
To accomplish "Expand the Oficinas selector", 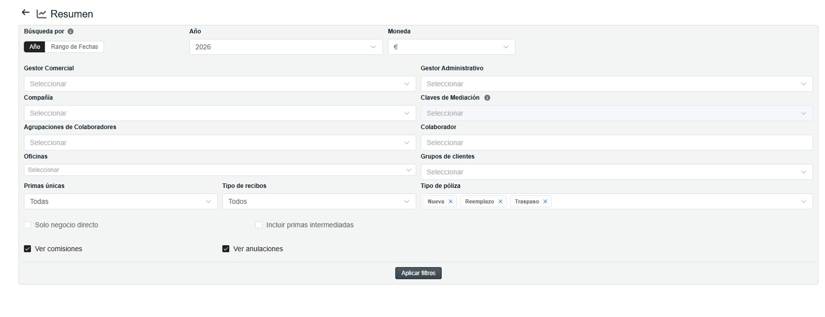I will (x=220, y=170).
